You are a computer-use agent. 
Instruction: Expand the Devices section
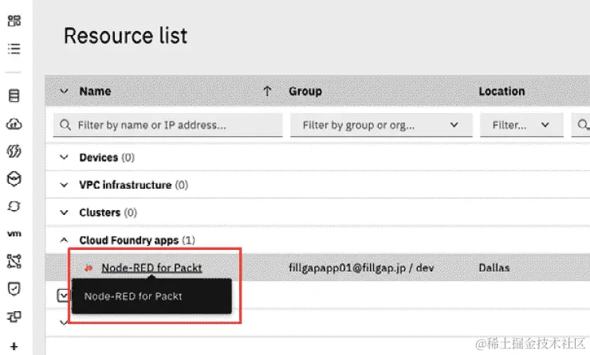64,157
